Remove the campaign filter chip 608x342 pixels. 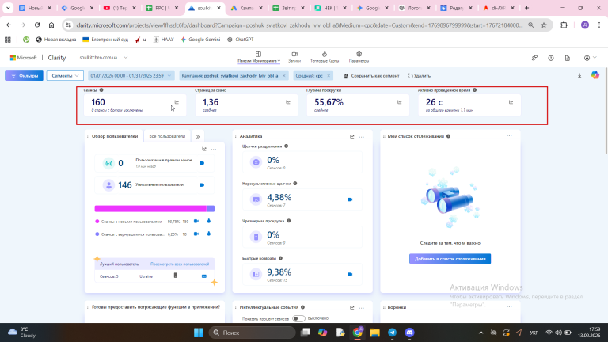284,76
